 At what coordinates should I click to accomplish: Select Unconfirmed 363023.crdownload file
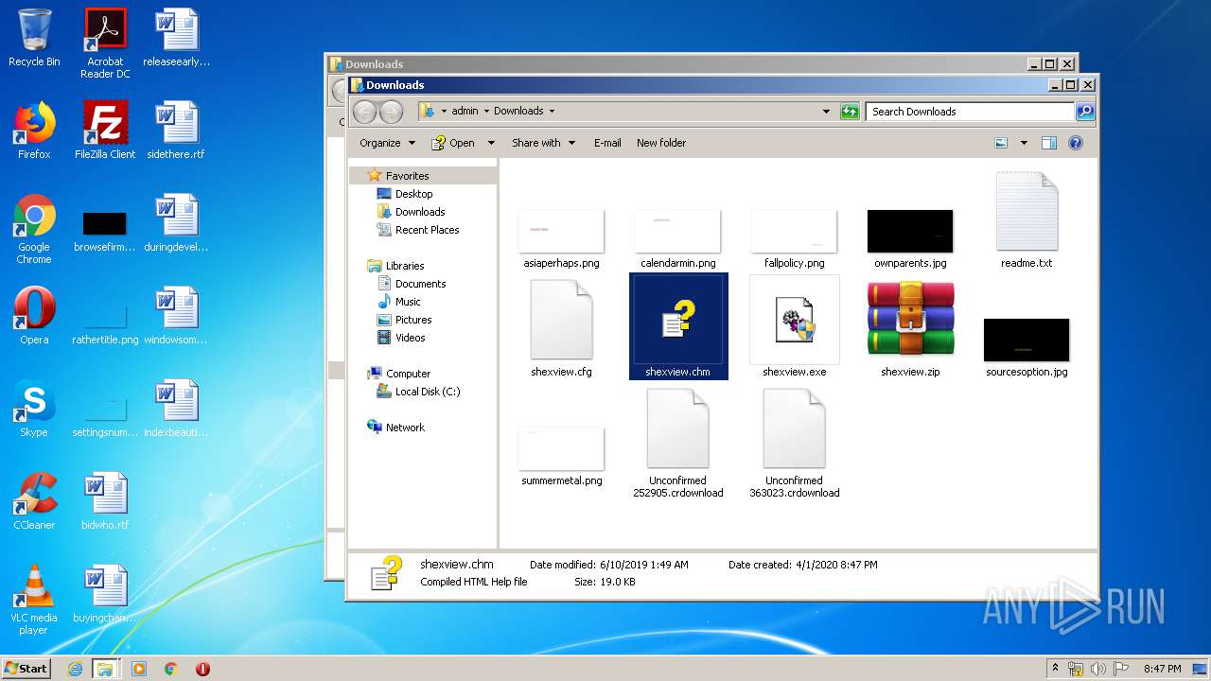[x=794, y=443]
